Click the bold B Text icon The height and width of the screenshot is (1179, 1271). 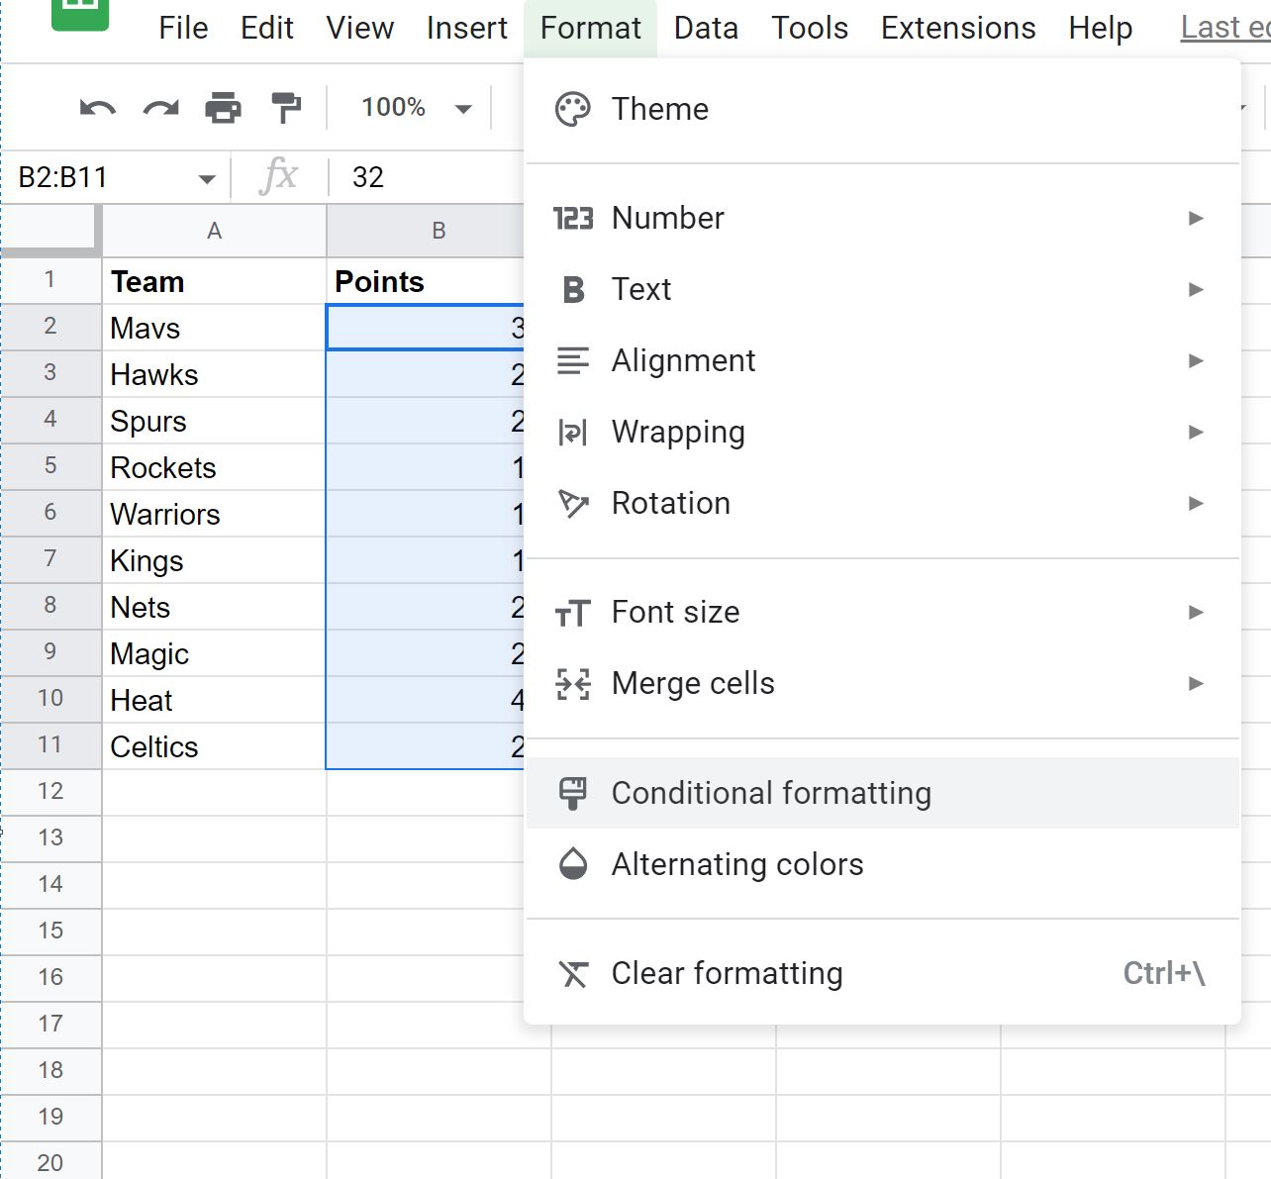573,289
